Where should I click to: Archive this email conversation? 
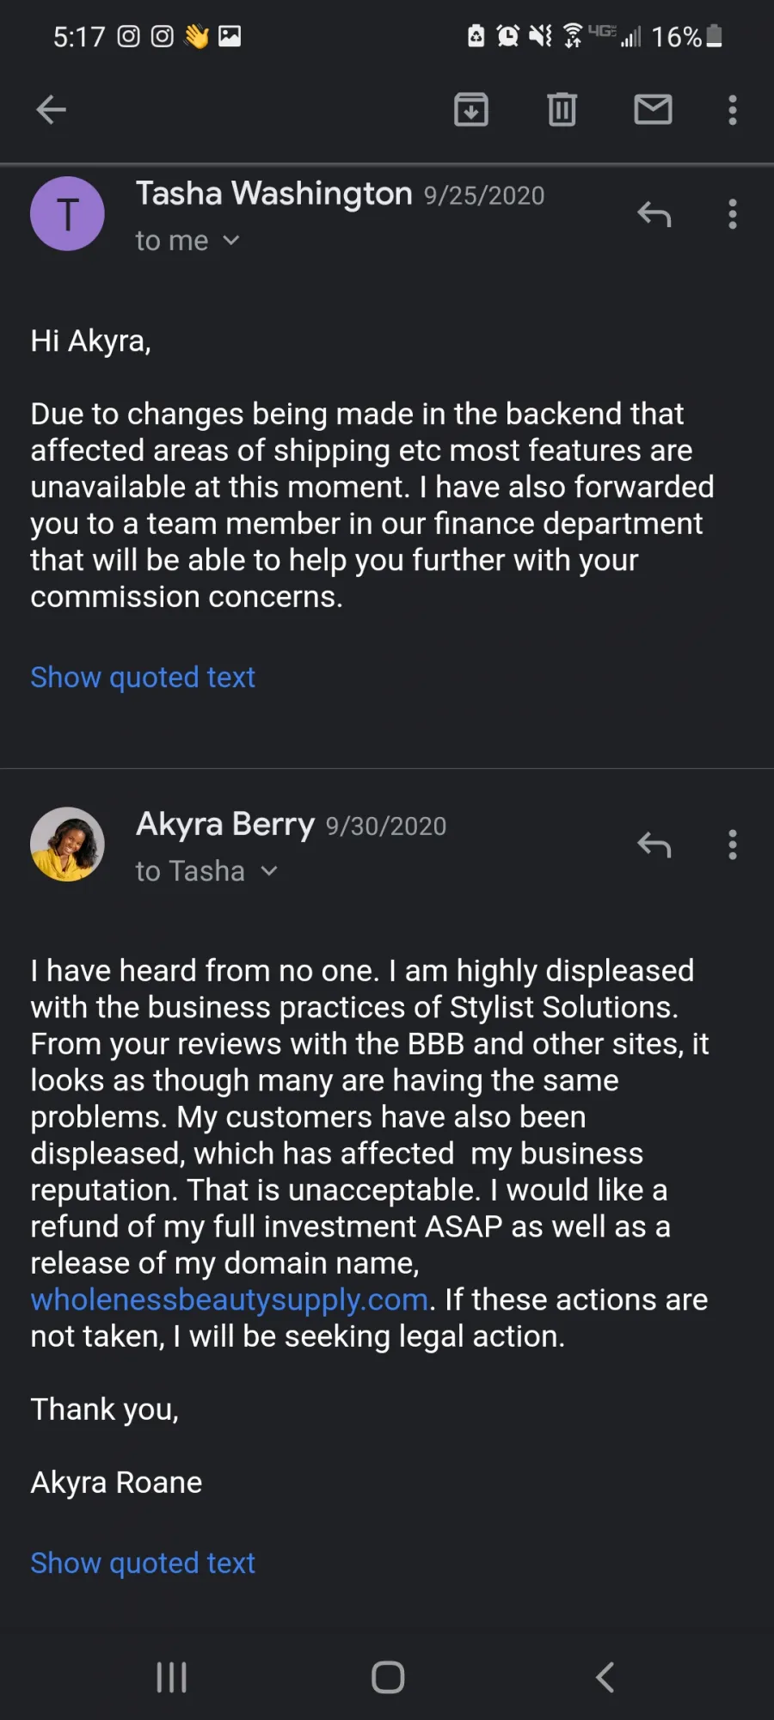click(471, 110)
